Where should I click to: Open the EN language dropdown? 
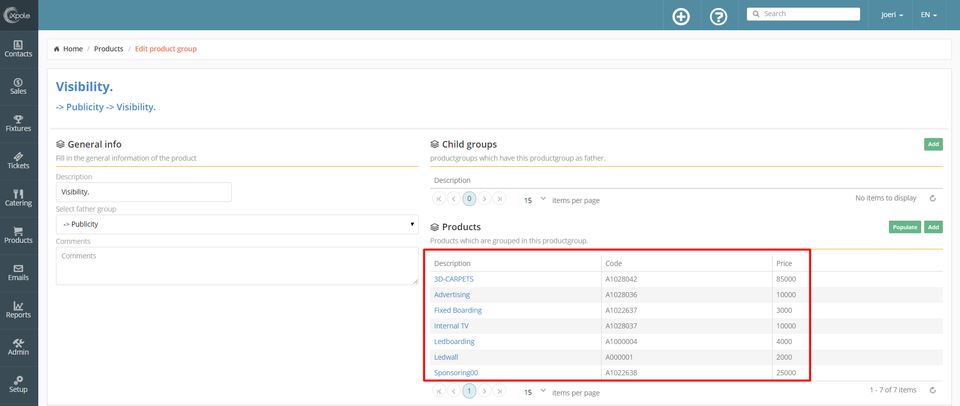click(929, 15)
